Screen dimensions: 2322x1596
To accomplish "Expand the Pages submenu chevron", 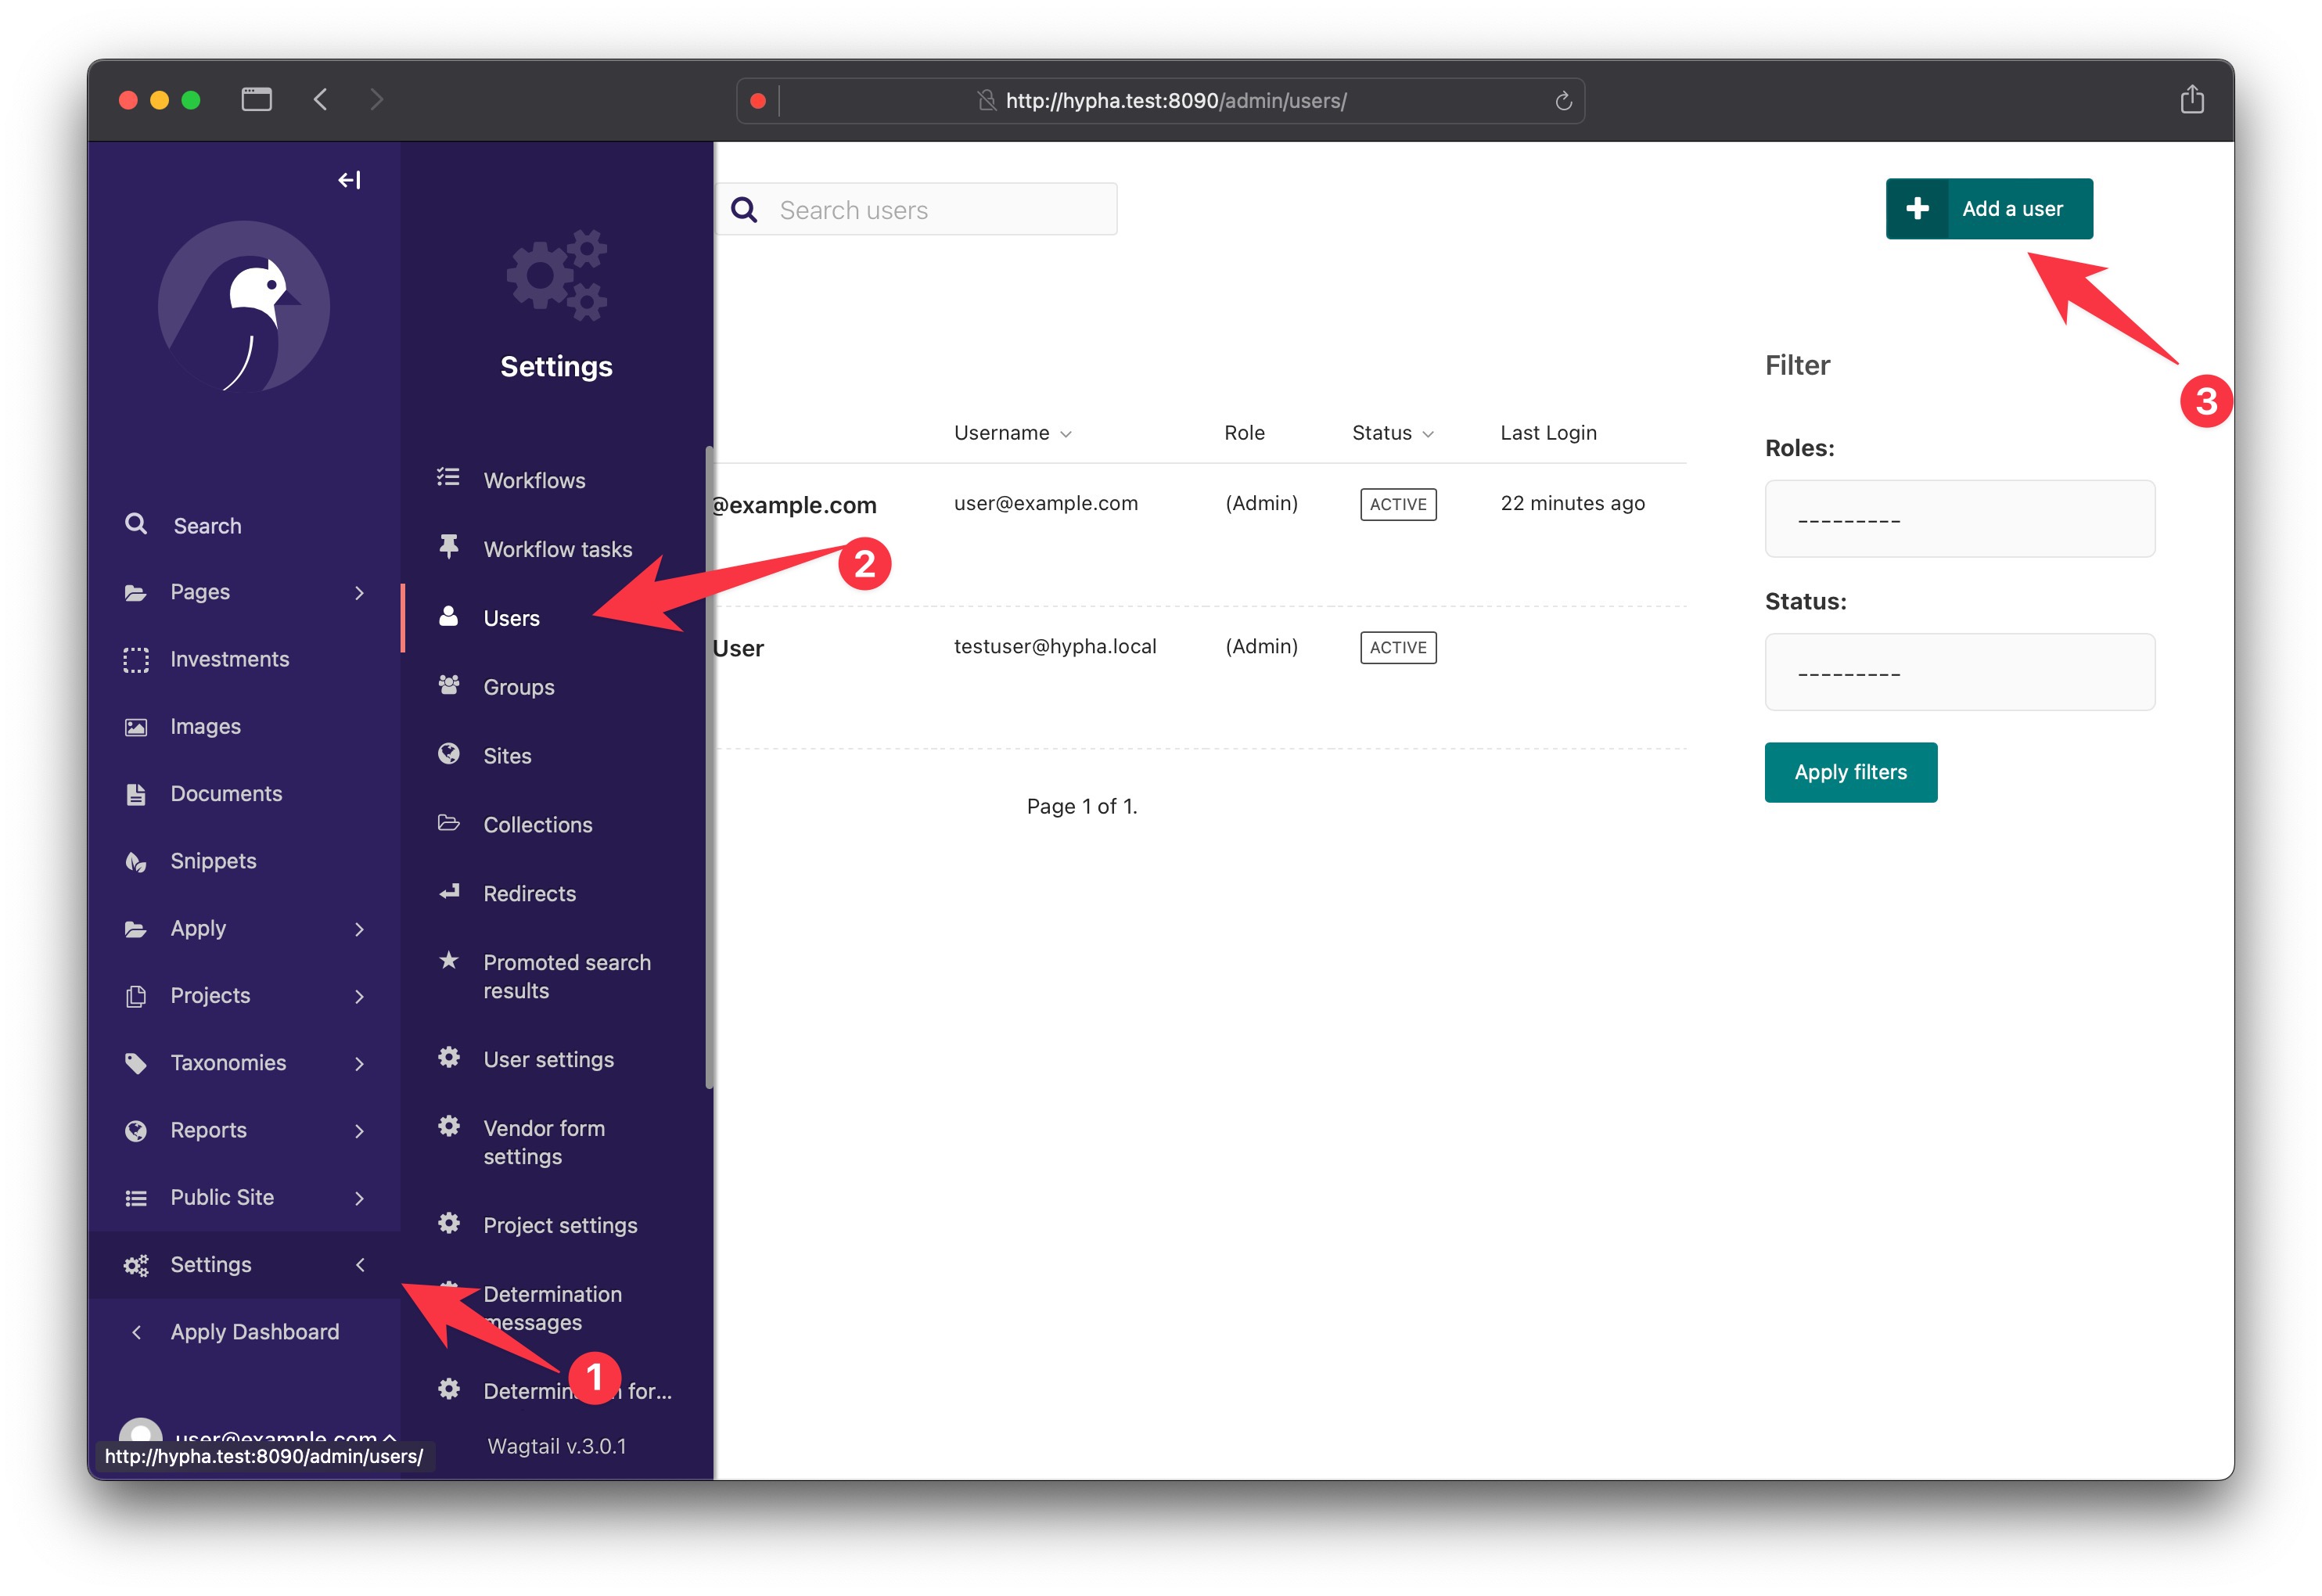I will pyautogui.click(x=359, y=593).
